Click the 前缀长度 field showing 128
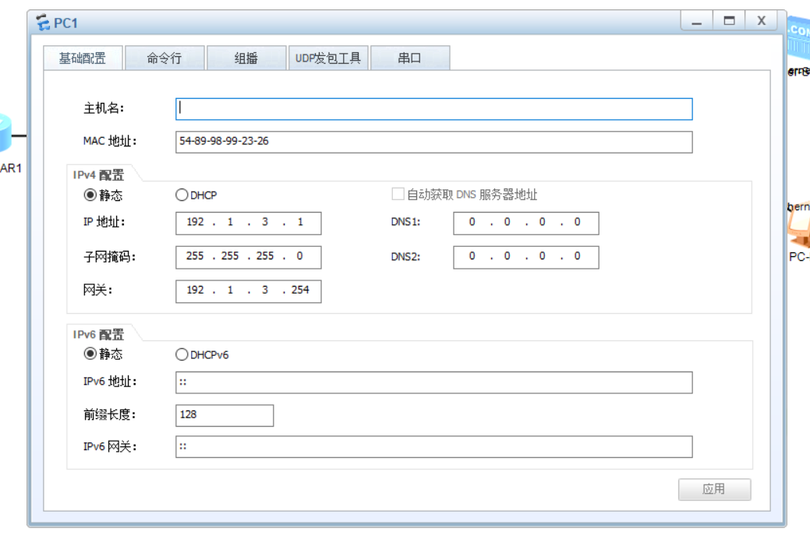Screen dimensions: 810x553 tap(225, 415)
